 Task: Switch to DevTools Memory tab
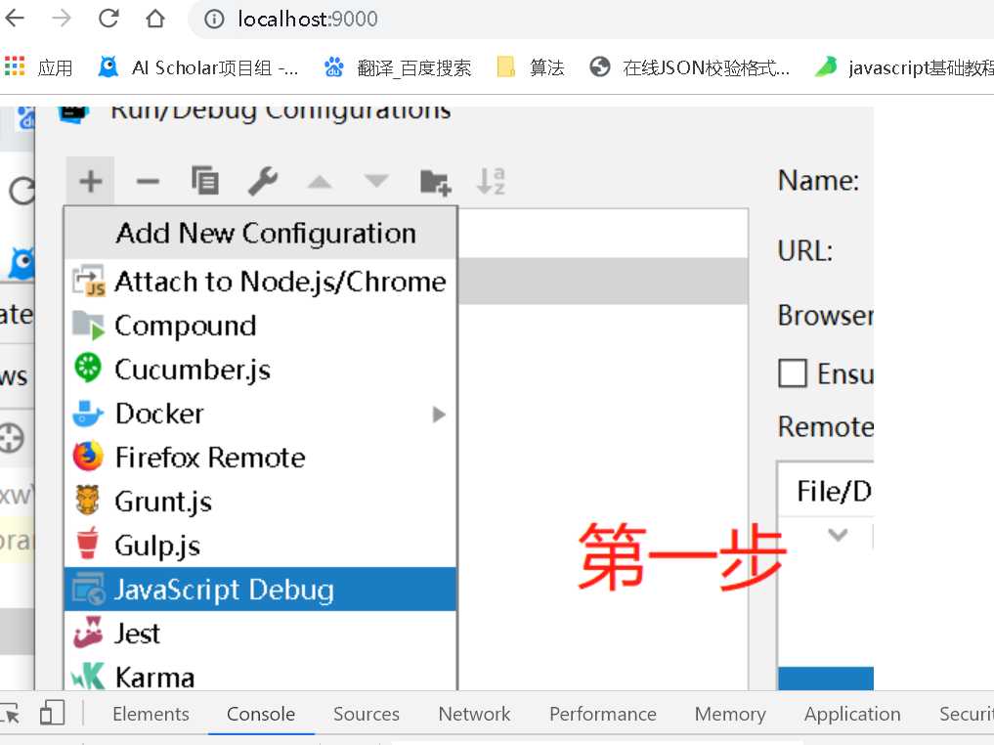coord(730,714)
